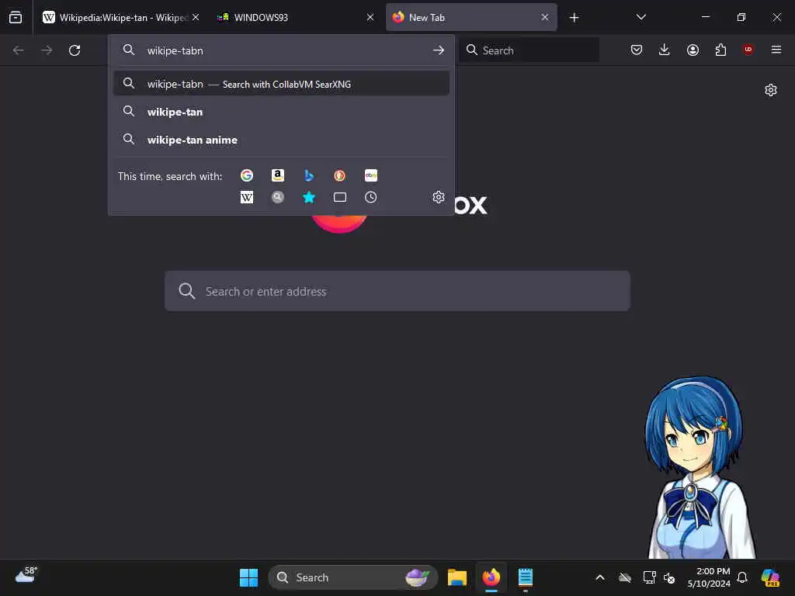Personalize new tab with gear icon
The width and height of the screenshot is (795, 596).
pos(771,90)
